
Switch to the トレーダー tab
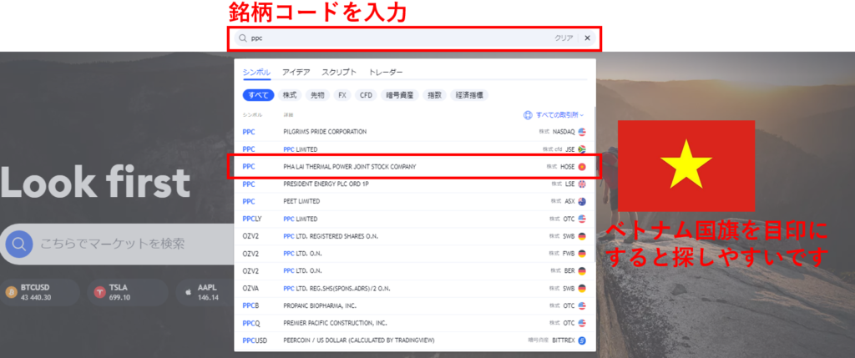pos(386,72)
